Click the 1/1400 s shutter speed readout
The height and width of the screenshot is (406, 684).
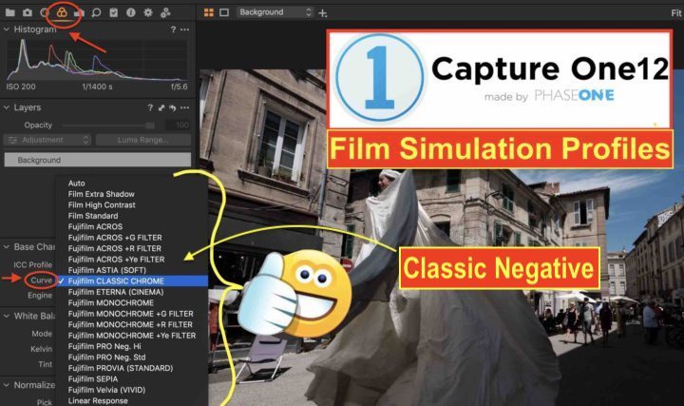[97, 87]
